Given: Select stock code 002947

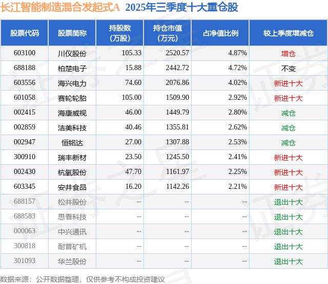Looking at the screenshot, I should click(x=25, y=142).
